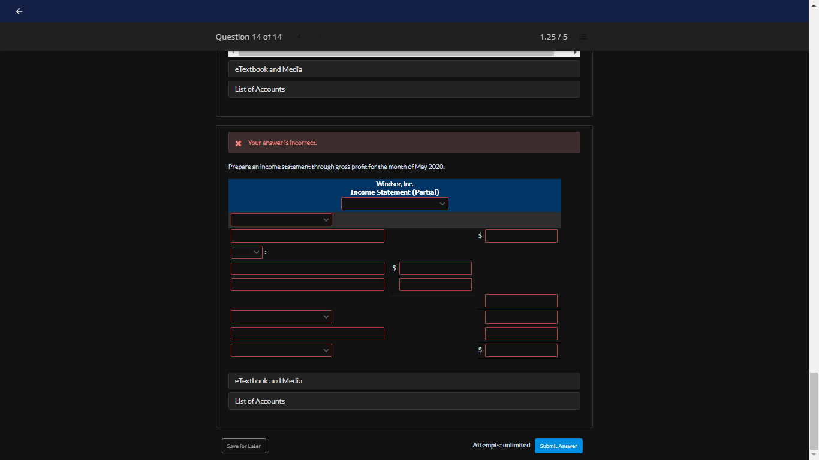Open the period dropdown under Income Statement (Partial)
Screen dimensions: 819x460
point(395,204)
